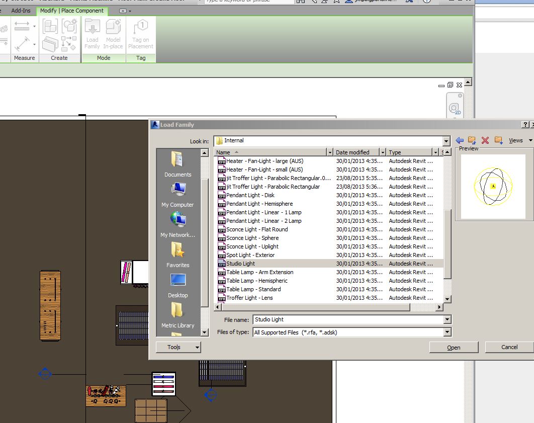Select Pendant Light - Linear - 1 Lamp
Viewport: 534px width, 423px height.
tap(263, 212)
